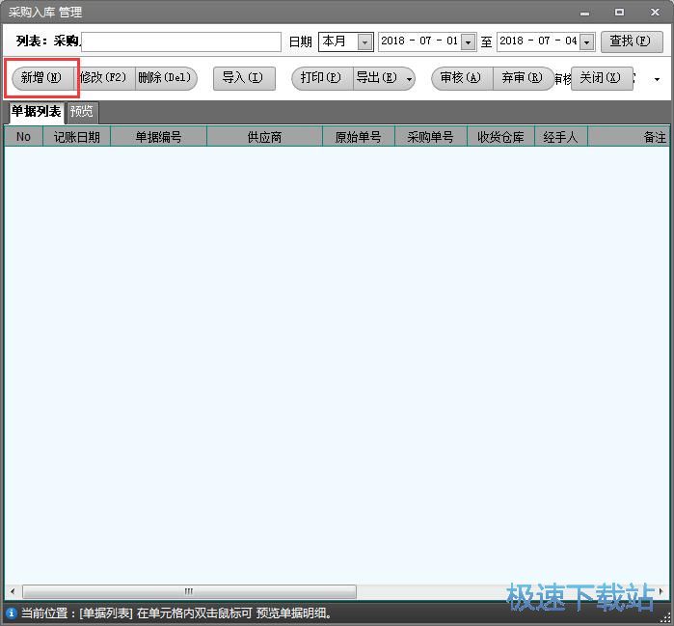
Task: Sort by 记账日期 column header
Action: [76, 137]
